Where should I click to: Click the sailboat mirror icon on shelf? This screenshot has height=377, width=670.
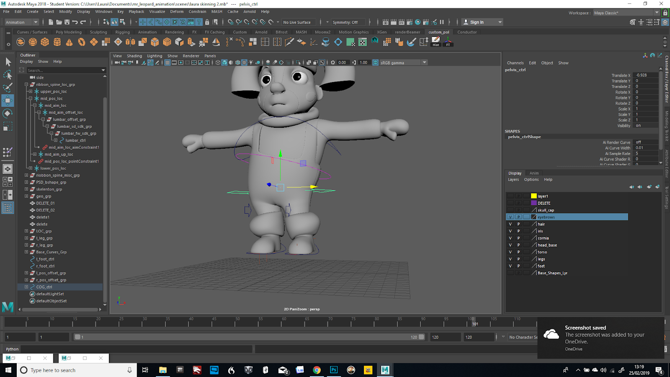click(x=216, y=42)
